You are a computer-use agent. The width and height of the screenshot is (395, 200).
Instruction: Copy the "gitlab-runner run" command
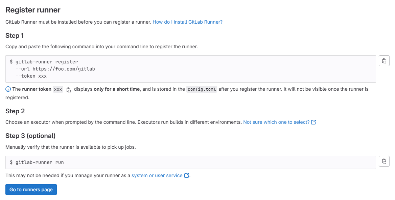384,161
